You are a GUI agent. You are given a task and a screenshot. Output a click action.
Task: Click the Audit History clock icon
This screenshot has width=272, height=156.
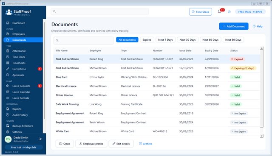8,115
